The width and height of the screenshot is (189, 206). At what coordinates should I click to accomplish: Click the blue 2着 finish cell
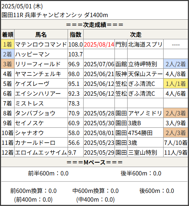point(8,54)
